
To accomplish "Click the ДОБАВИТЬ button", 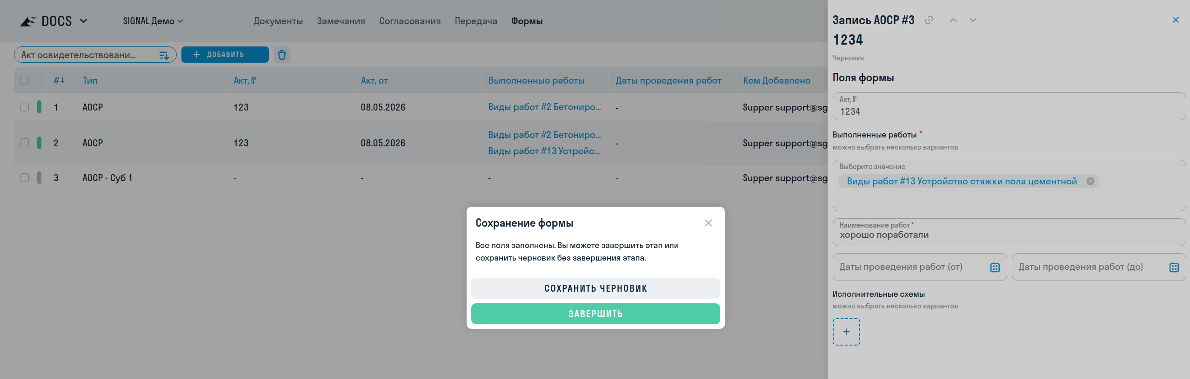I will click(x=225, y=55).
